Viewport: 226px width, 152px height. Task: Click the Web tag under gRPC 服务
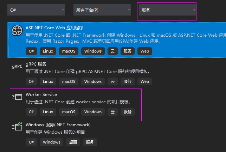(145, 81)
